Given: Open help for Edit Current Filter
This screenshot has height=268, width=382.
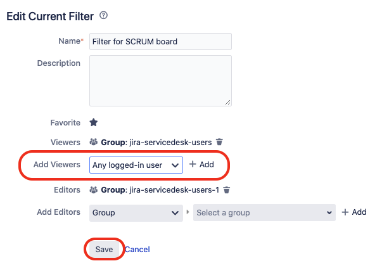Looking at the screenshot, I should click(104, 15).
